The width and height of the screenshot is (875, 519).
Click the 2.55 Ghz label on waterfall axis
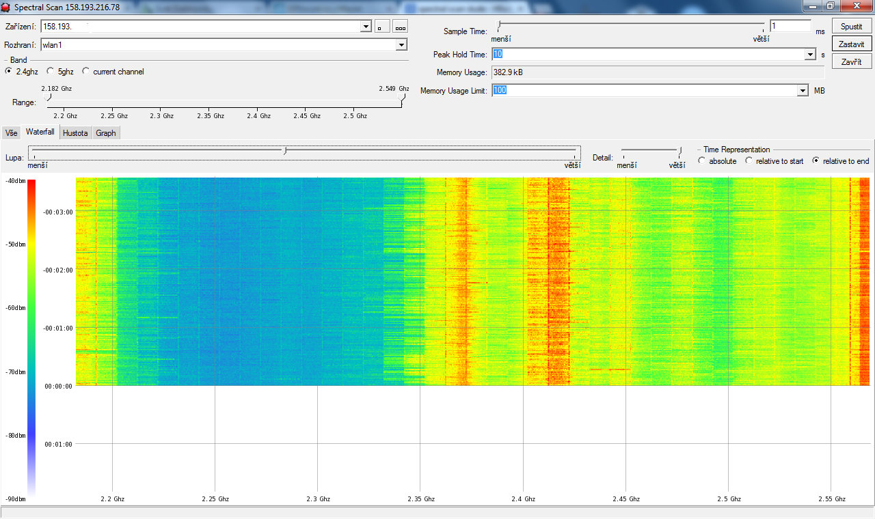[x=832, y=499]
